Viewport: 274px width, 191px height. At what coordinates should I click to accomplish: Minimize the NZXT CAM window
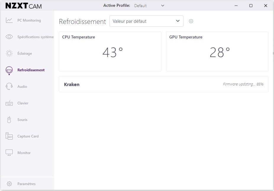pos(236,6)
